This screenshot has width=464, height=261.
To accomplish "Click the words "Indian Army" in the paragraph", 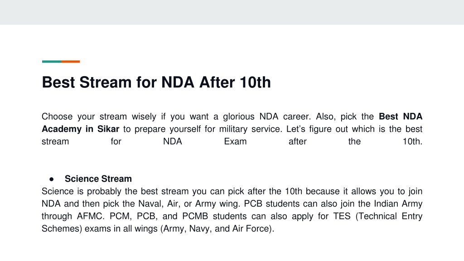I will 398,203.
